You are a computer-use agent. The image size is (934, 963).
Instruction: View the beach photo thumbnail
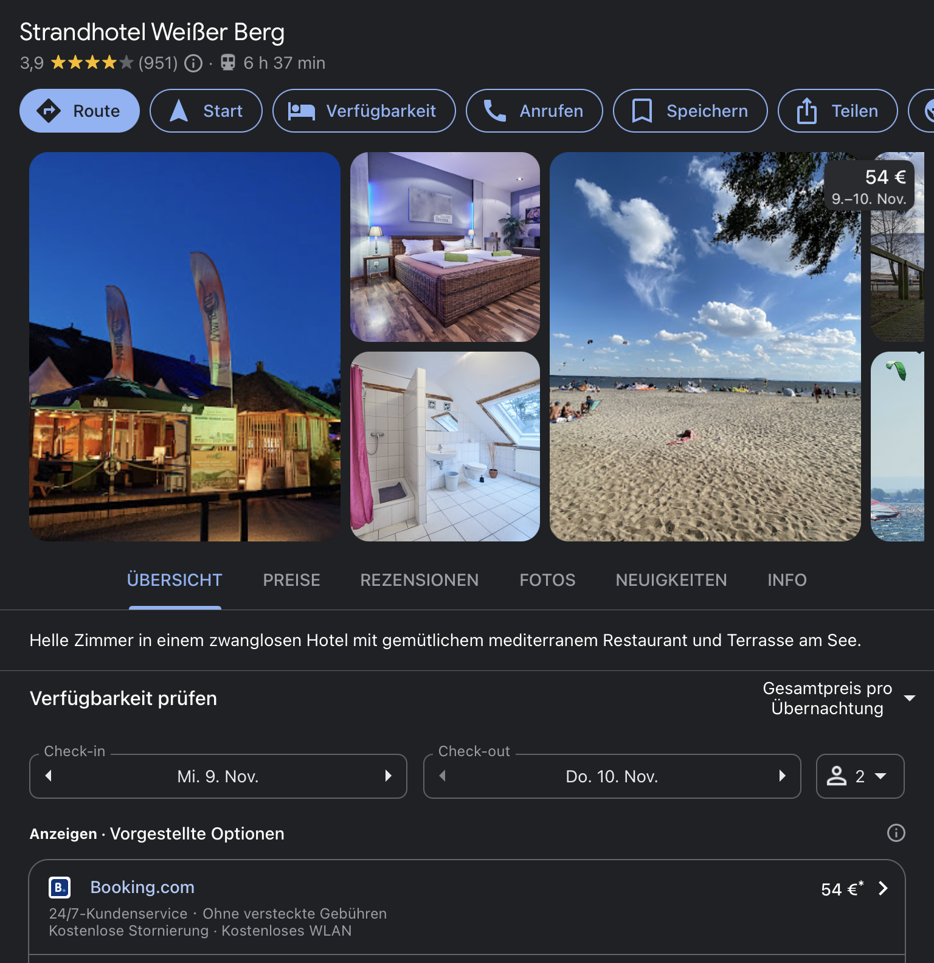(x=704, y=347)
